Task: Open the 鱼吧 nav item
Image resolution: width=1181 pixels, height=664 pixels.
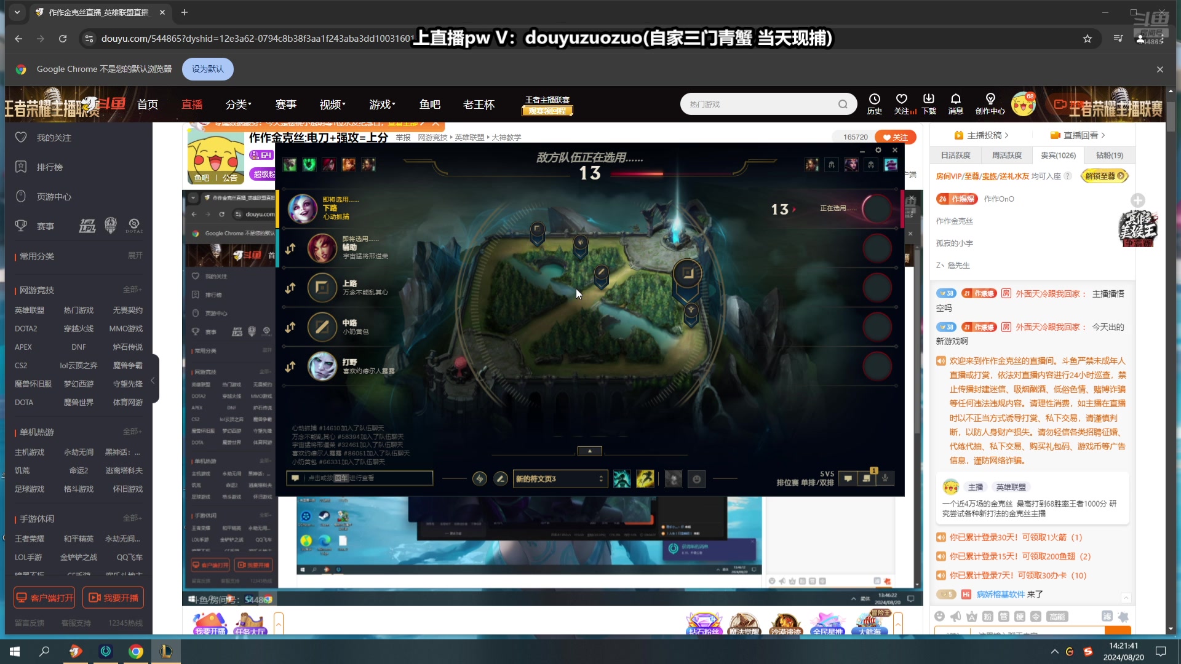Action: (430, 105)
